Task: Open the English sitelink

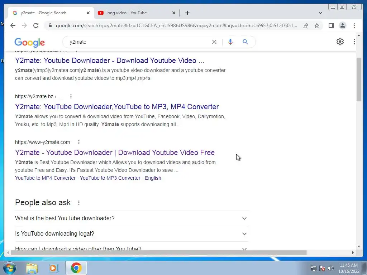Action: tap(153, 178)
